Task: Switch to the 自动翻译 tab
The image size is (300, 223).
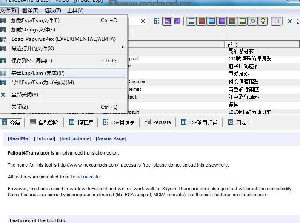Action: point(44,122)
